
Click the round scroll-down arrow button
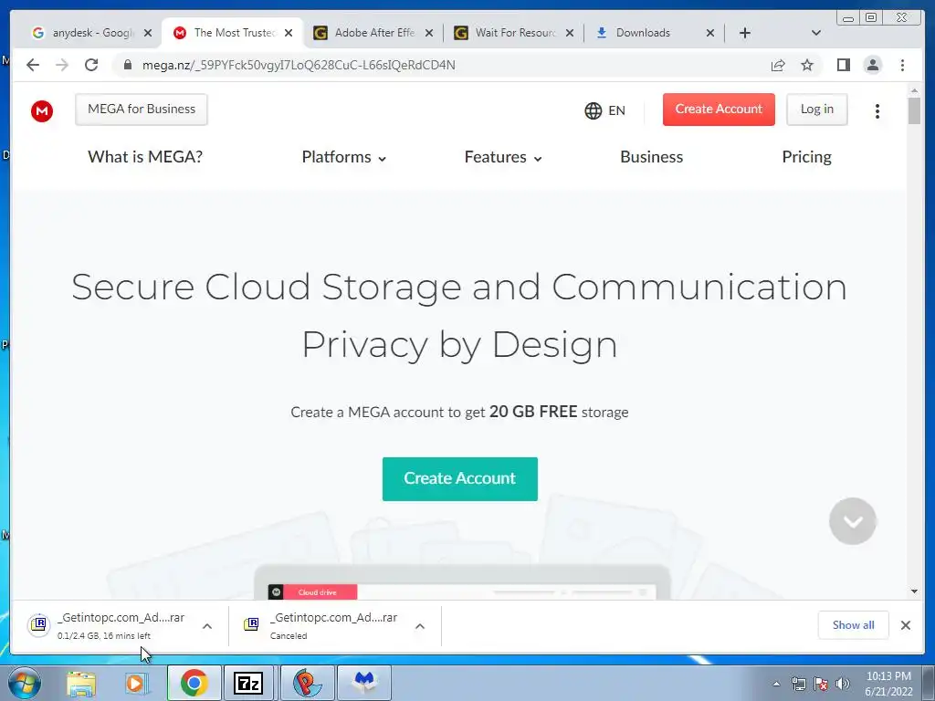(x=852, y=521)
